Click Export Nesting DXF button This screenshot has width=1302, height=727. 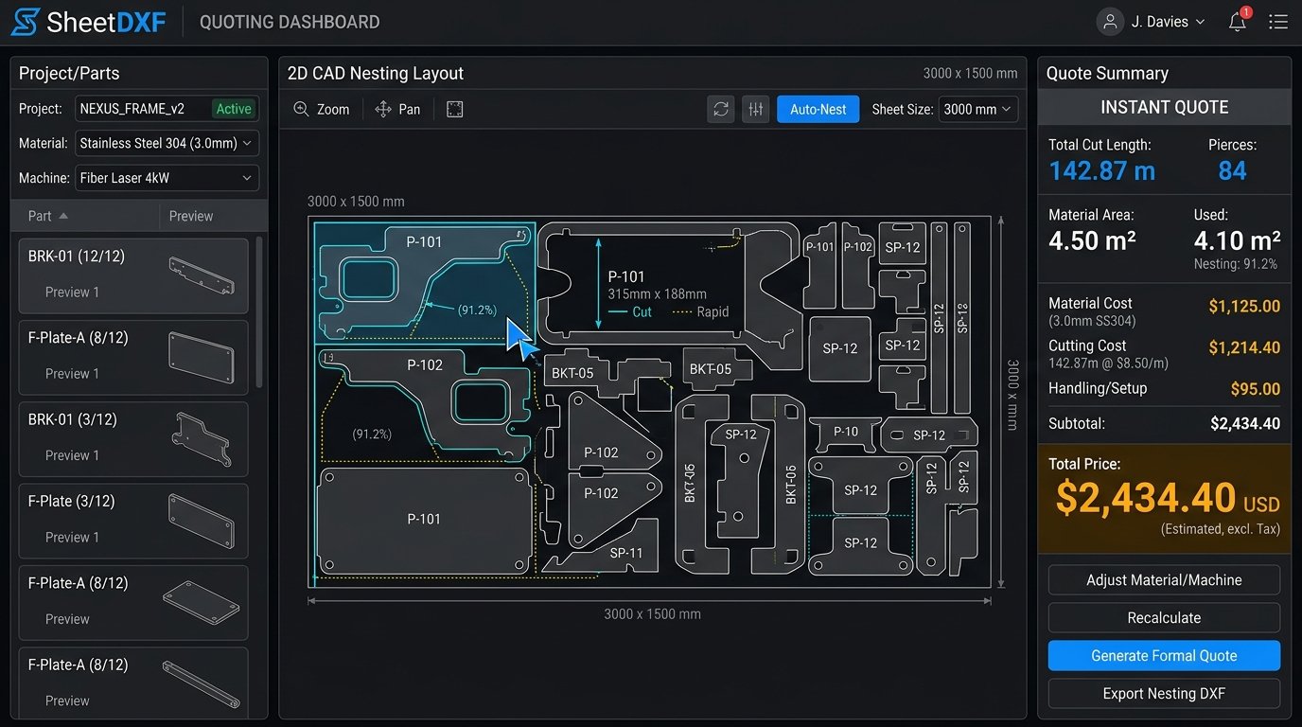click(x=1164, y=694)
